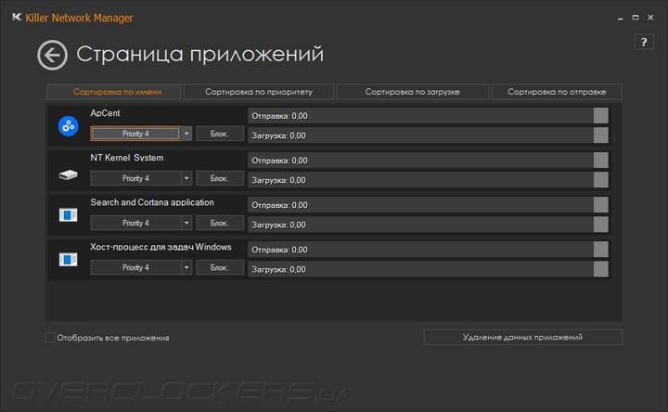Minimize the Killer Network Manager window

621,18
